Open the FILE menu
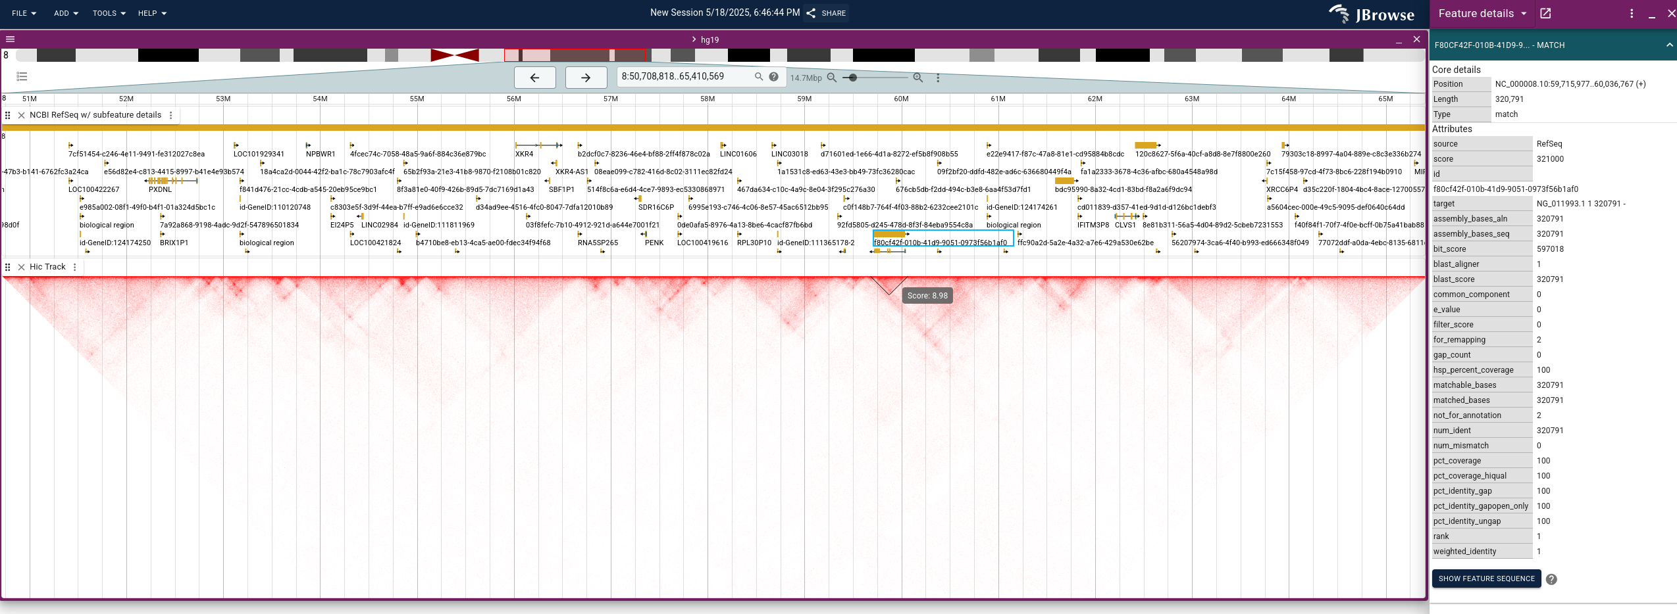This screenshot has width=1677, height=614. (x=23, y=12)
